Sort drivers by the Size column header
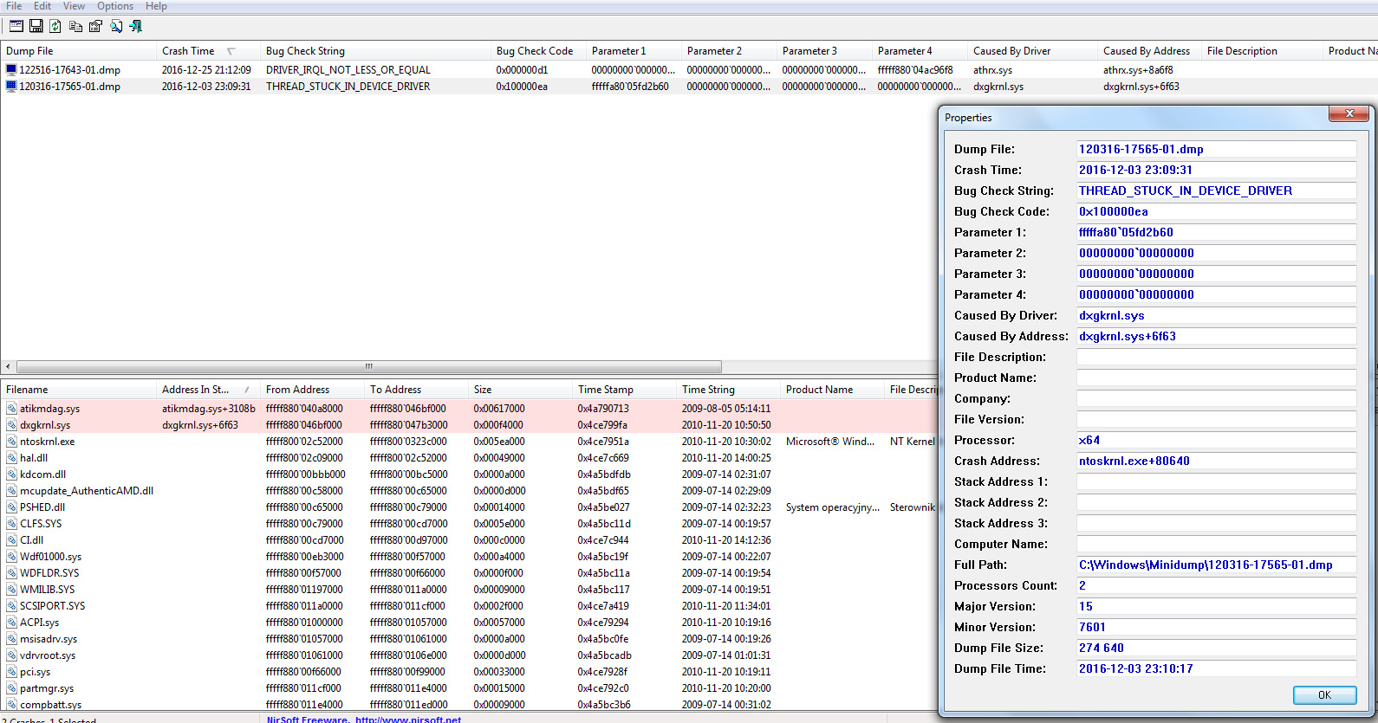The width and height of the screenshot is (1378, 723). click(x=520, y=390)
